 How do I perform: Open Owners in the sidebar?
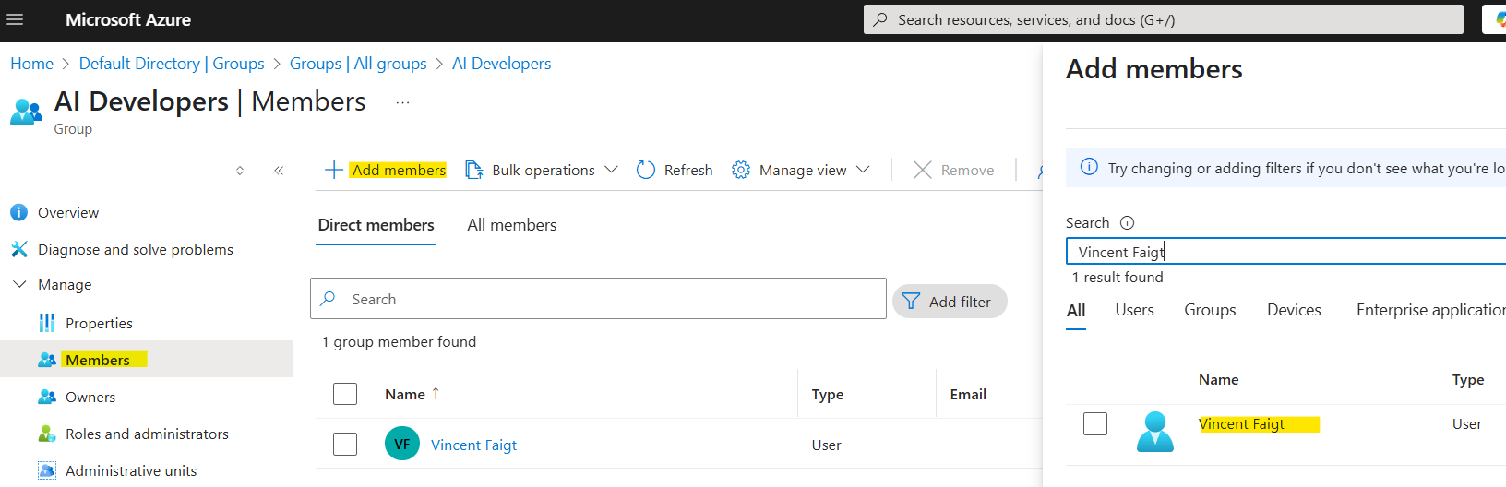click(90, 397)
